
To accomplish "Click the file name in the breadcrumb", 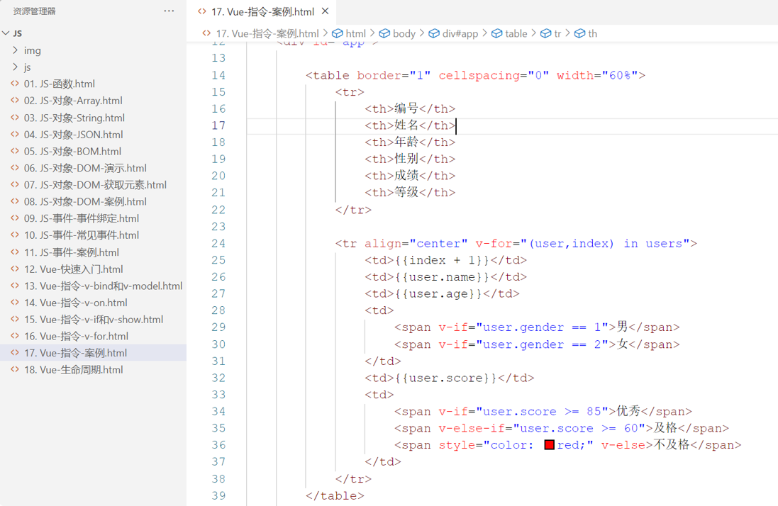I will click(x=267, y=33).
